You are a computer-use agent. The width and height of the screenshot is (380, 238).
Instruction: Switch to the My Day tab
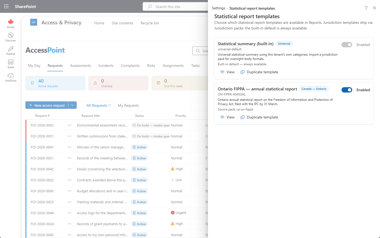click(x=34, y=66)
